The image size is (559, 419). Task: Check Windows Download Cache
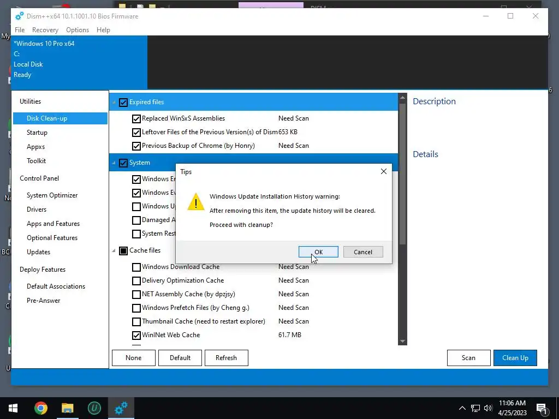136,267
